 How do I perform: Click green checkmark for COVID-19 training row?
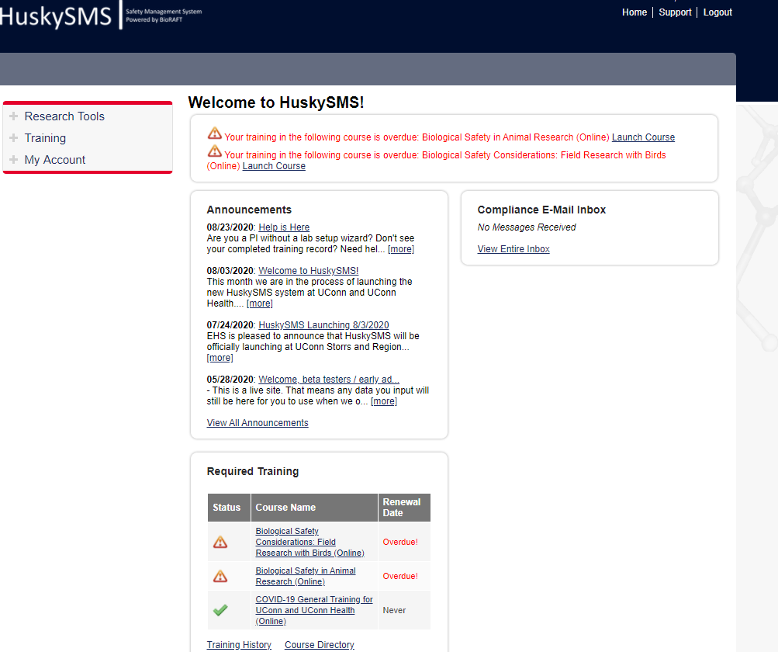[220, 610]
